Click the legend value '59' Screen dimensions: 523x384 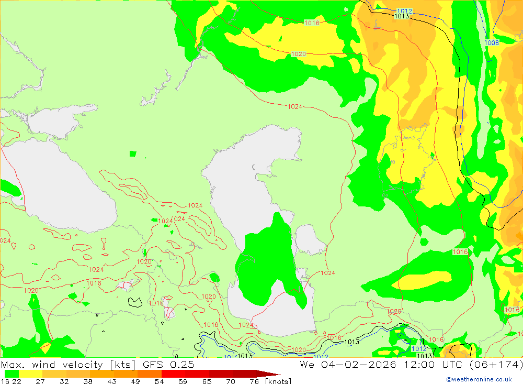(183, 381)
